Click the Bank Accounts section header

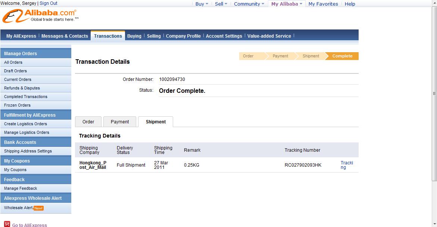click(x=36, y=142)
